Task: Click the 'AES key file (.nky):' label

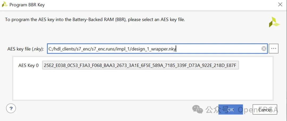Action: 26,49
